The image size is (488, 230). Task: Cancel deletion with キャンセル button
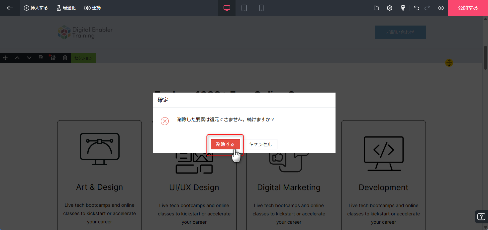[260, 144]
